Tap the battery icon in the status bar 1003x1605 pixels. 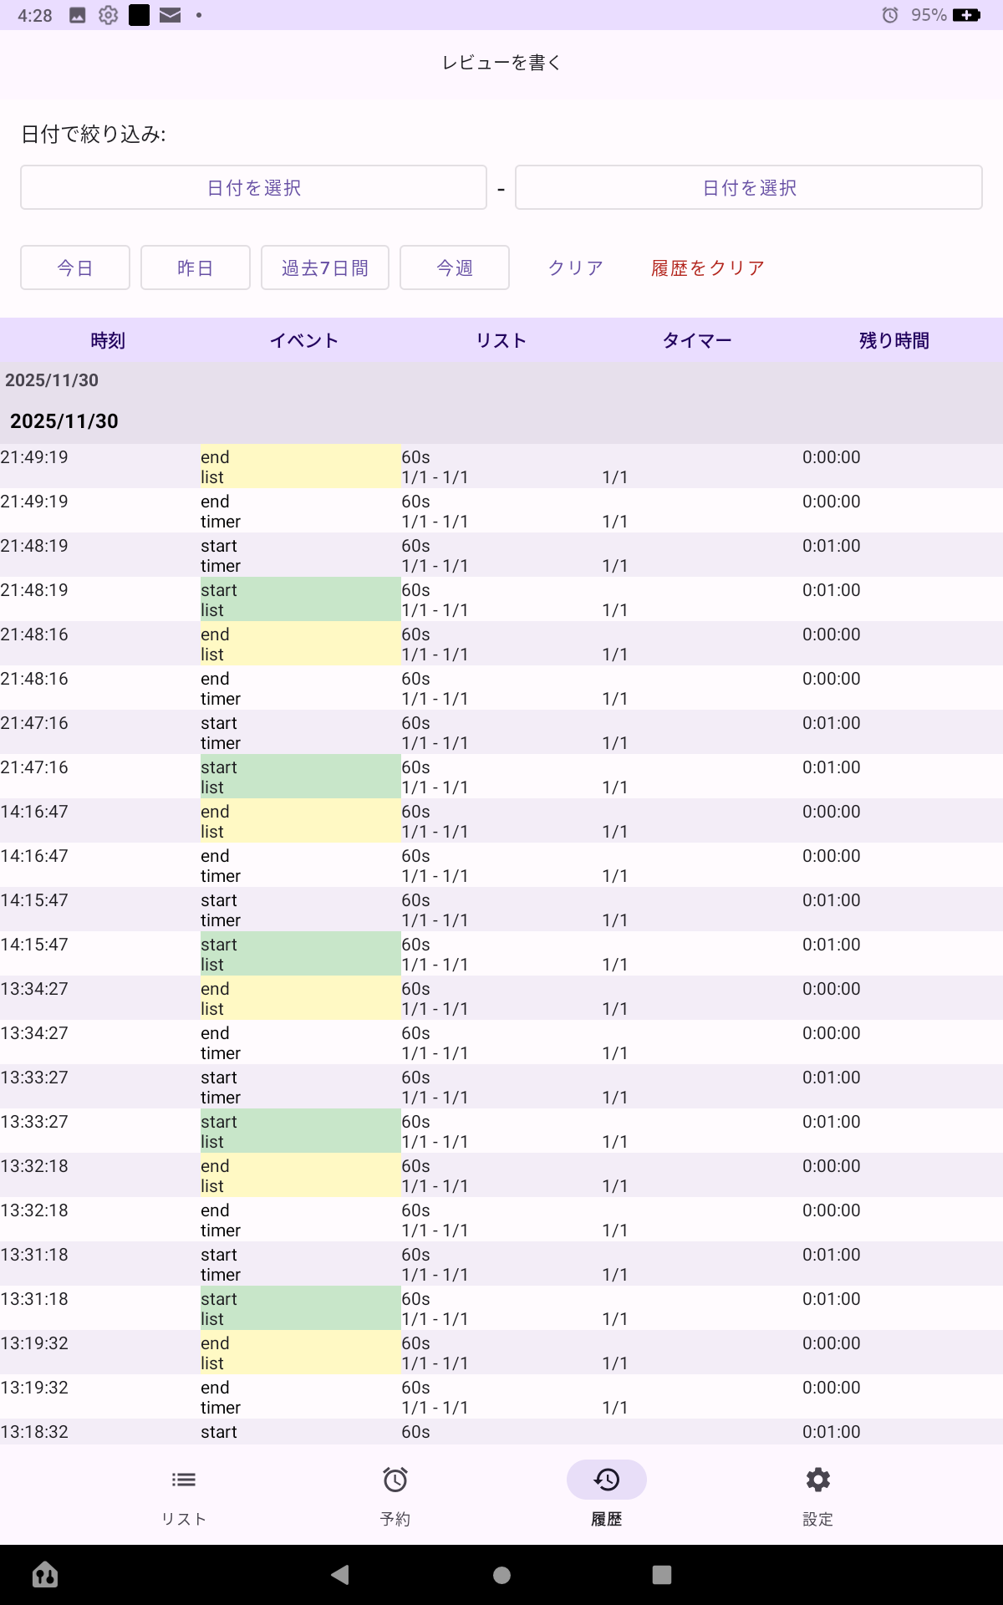pyautogui.click(x=966, y=15)
